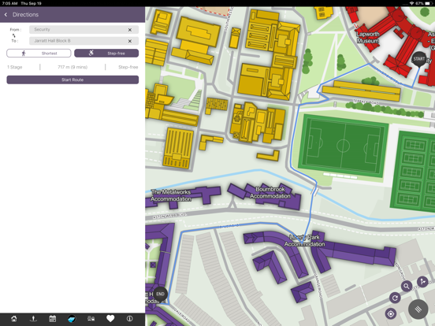Tap the 1 Stage route summary
The height and width of the screenshot is (326, 435).
coord(15,67)
